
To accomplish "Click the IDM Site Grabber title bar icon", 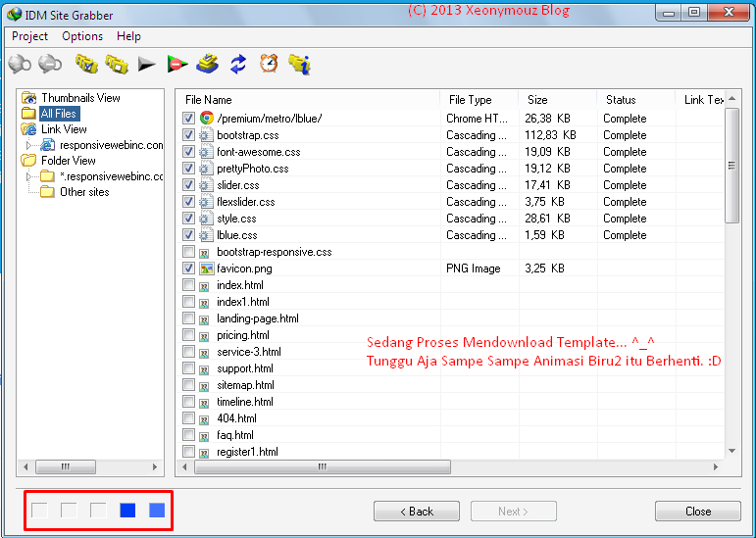I will click(14, 15).
